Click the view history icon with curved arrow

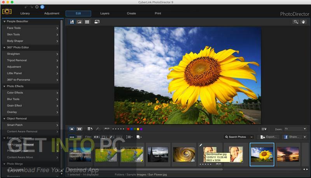pos(90,129)
